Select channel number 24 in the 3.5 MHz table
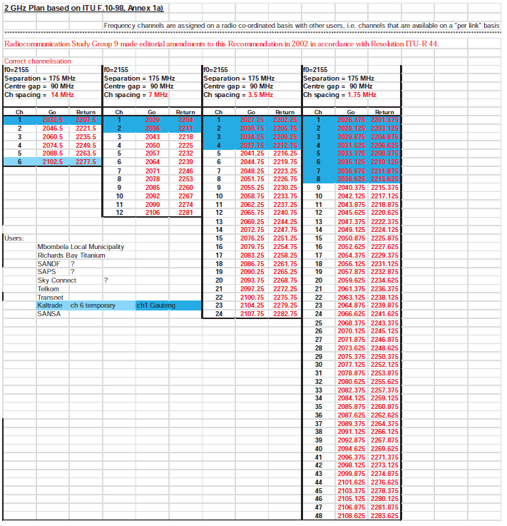The height and width of the screenshot is (526, 507). click(219, 313)
